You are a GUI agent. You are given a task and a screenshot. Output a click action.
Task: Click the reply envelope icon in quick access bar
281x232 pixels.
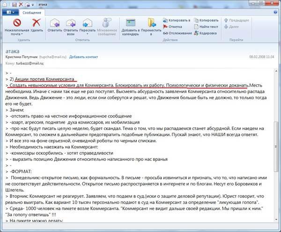tap(27, 4)
